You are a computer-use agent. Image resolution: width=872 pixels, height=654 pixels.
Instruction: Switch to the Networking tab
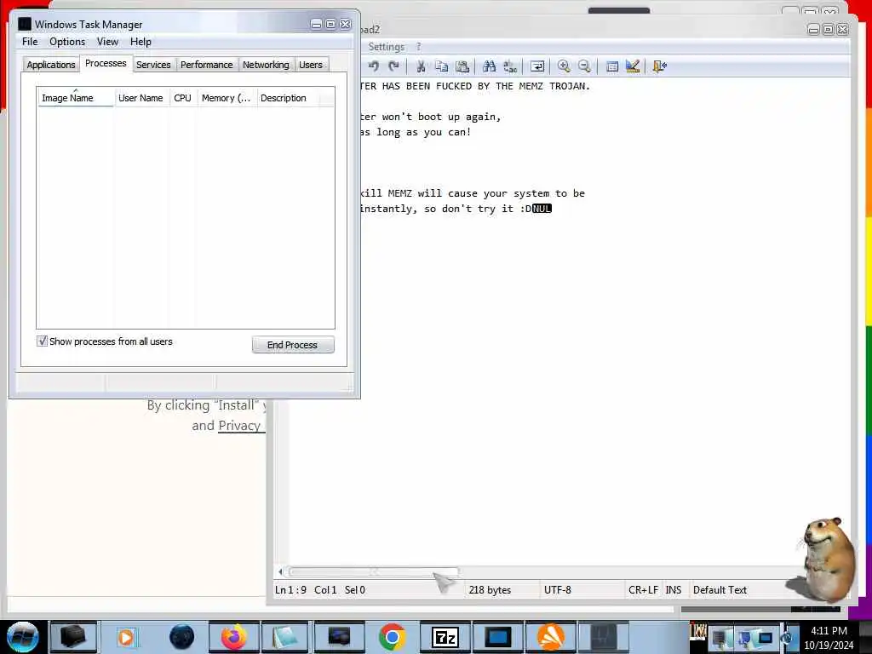(x=266, y=65)
